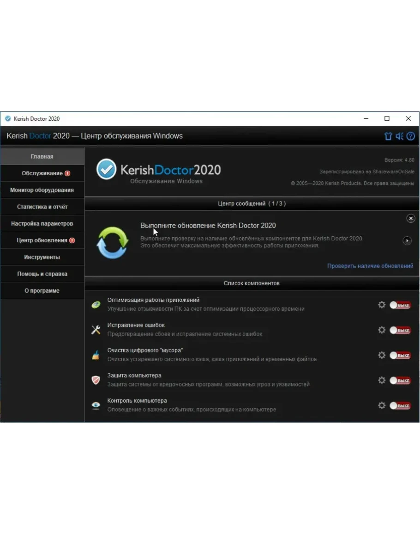Dismiss the update message with X button
The image size is (420, 534).
tap(411, 218)
